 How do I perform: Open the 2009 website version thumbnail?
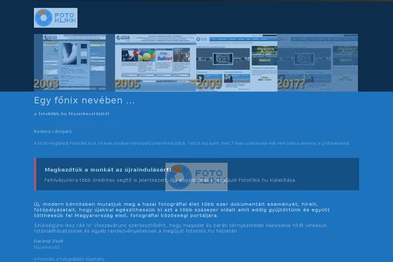(x=237, y=63)
